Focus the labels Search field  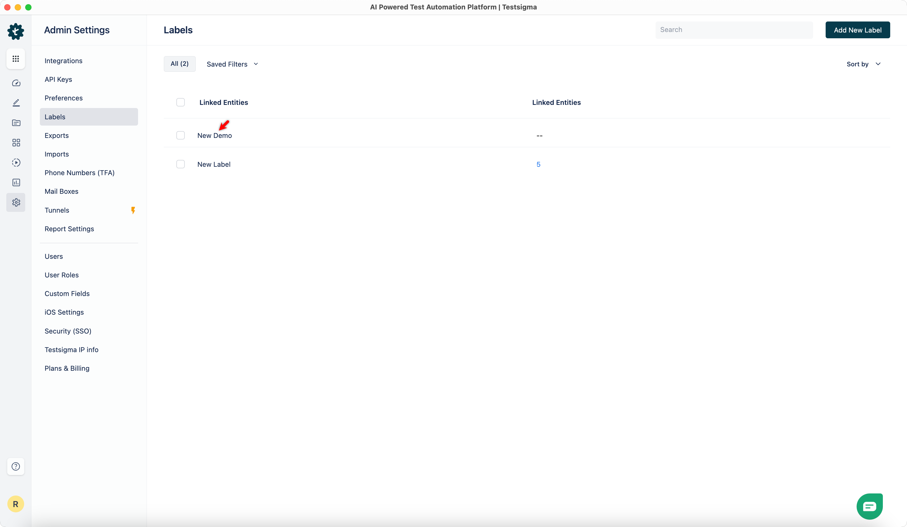[x=734, y=30]
